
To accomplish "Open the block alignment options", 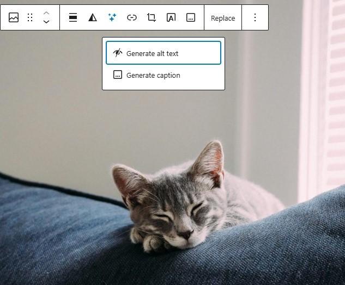I will click(73, 17).
